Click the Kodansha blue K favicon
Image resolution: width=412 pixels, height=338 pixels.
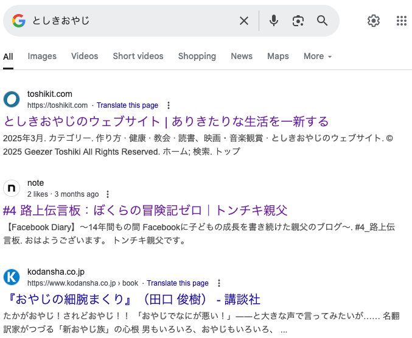tap(12, 277)
